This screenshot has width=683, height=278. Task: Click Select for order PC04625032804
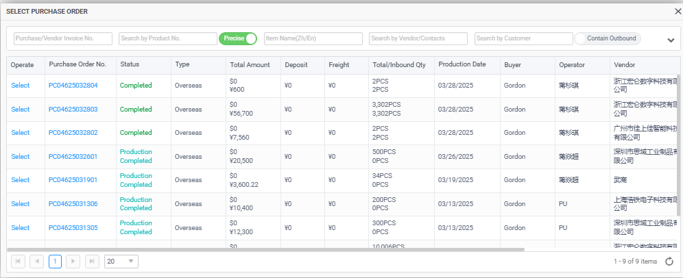click(x=21, y=86)
